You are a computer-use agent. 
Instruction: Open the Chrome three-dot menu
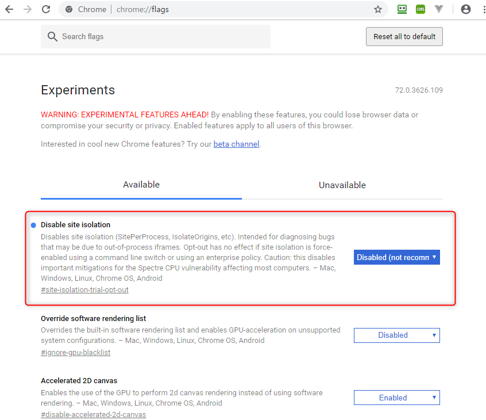481,9
